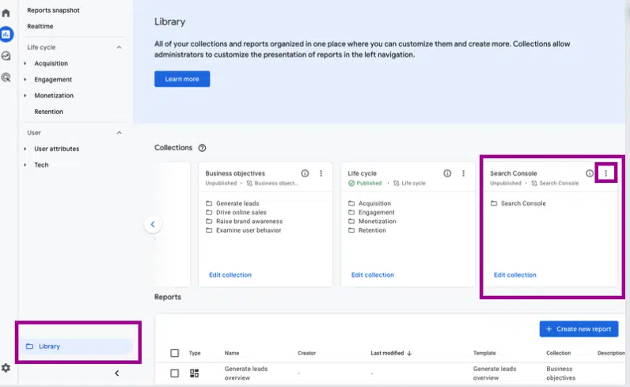Image resolution: width=630 pixels, height=387 pixels.
Task: Open Realtime report
Action: [40, 26]
